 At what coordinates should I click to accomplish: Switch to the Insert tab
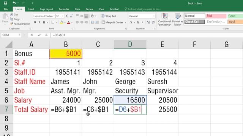tap(31, 9)
